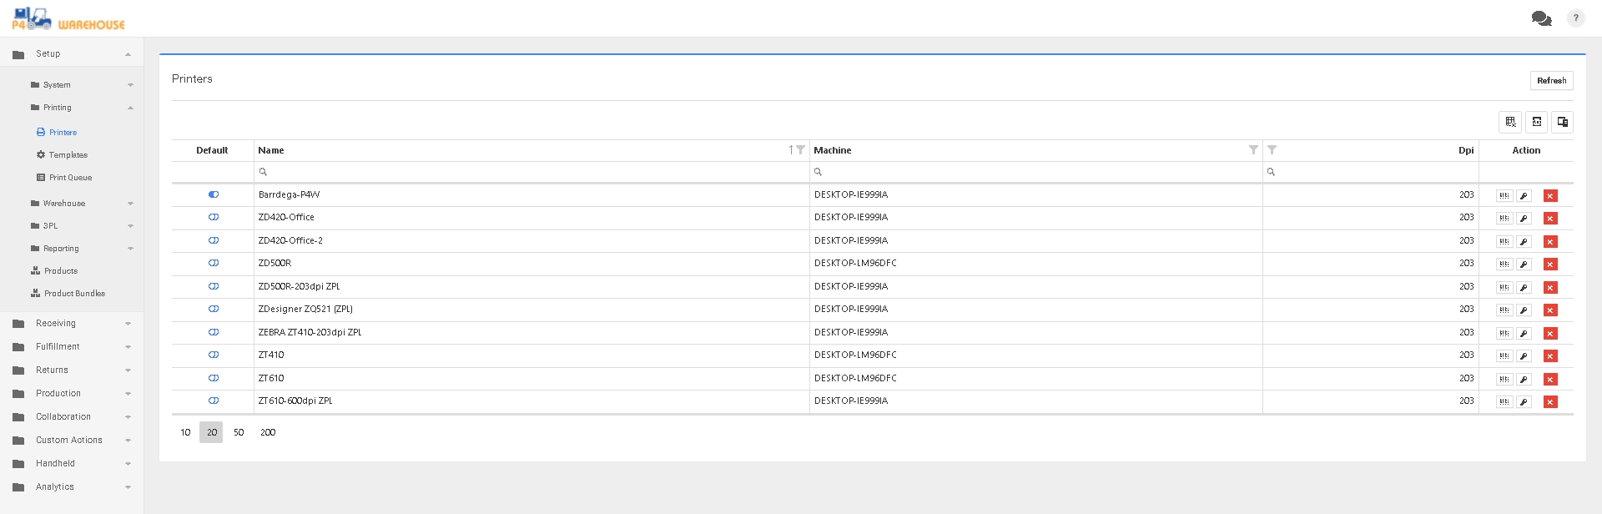The height and width of the screenshot is (514, 1602).
Task: Open the chat messages icon
Action: coord(1540,18)
